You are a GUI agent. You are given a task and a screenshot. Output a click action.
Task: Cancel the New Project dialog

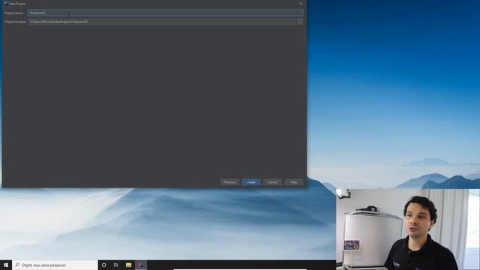pos(272,182)
